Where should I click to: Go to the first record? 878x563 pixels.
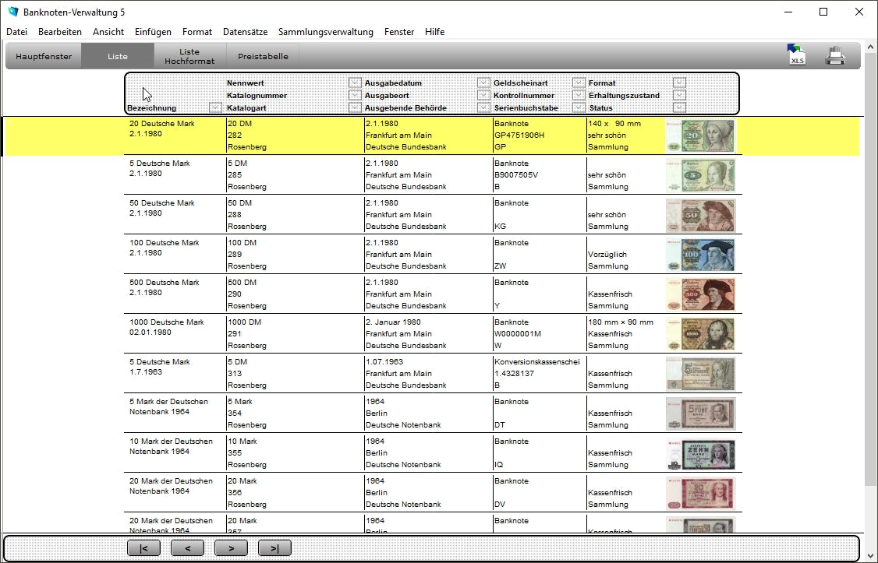143,548
